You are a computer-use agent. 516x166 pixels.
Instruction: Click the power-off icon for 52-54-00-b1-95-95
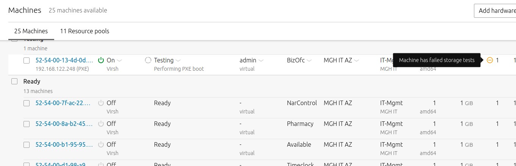click(101, 144)
